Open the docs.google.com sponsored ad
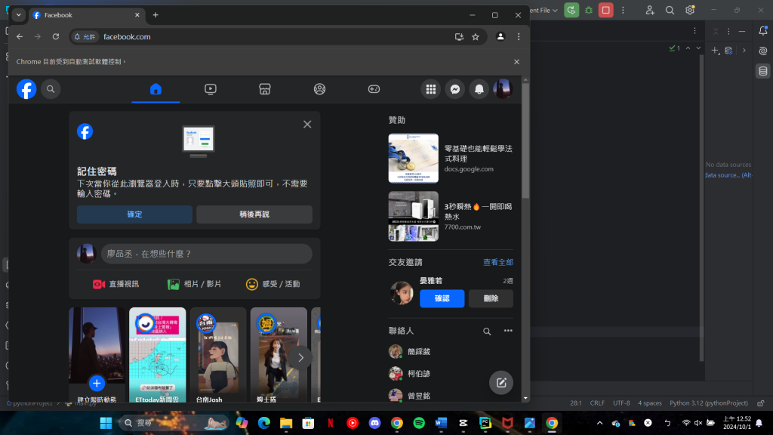 point(451,159)
